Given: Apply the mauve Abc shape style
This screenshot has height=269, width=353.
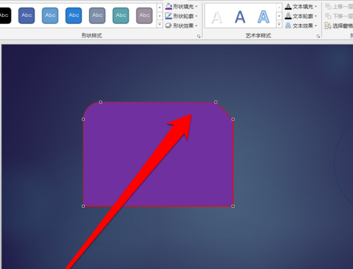Looking at the screenshot, I should coord(144,15).
